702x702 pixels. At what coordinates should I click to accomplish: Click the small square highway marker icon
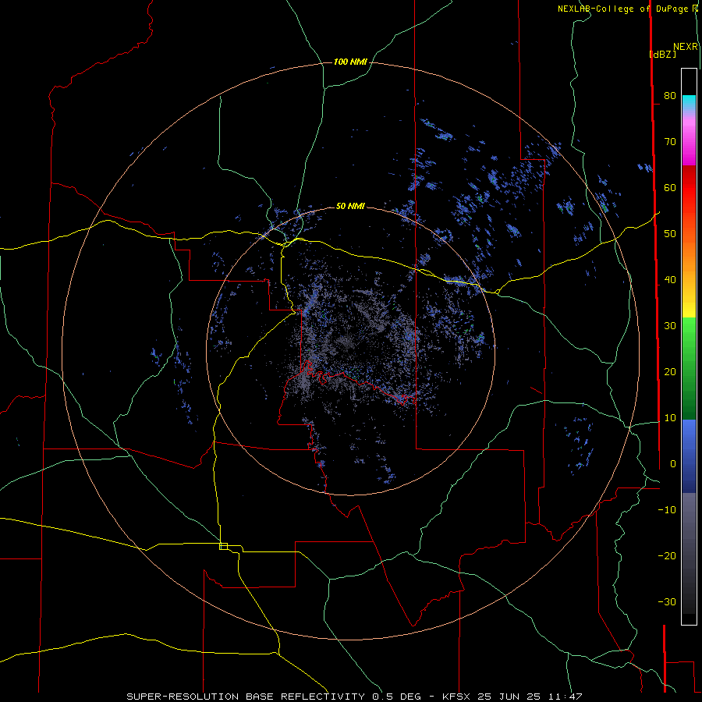point(223,546)
